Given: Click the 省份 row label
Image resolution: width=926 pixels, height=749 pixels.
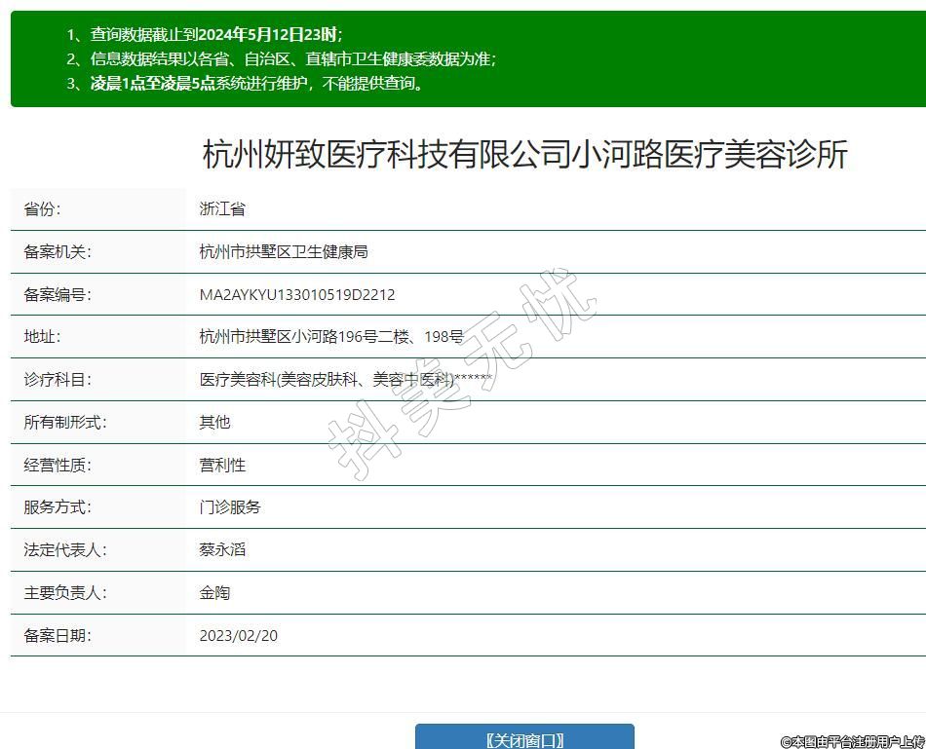Looking at the screenshot, I should tap(42, 209).
